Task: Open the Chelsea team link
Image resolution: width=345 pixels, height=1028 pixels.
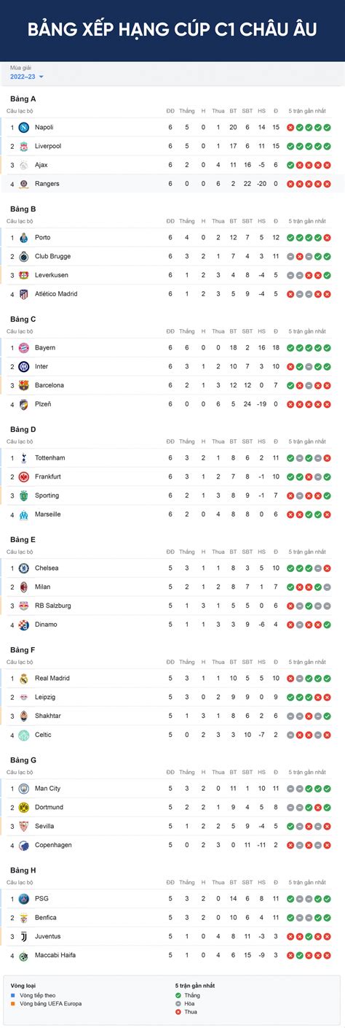Action: pos(47,568)
